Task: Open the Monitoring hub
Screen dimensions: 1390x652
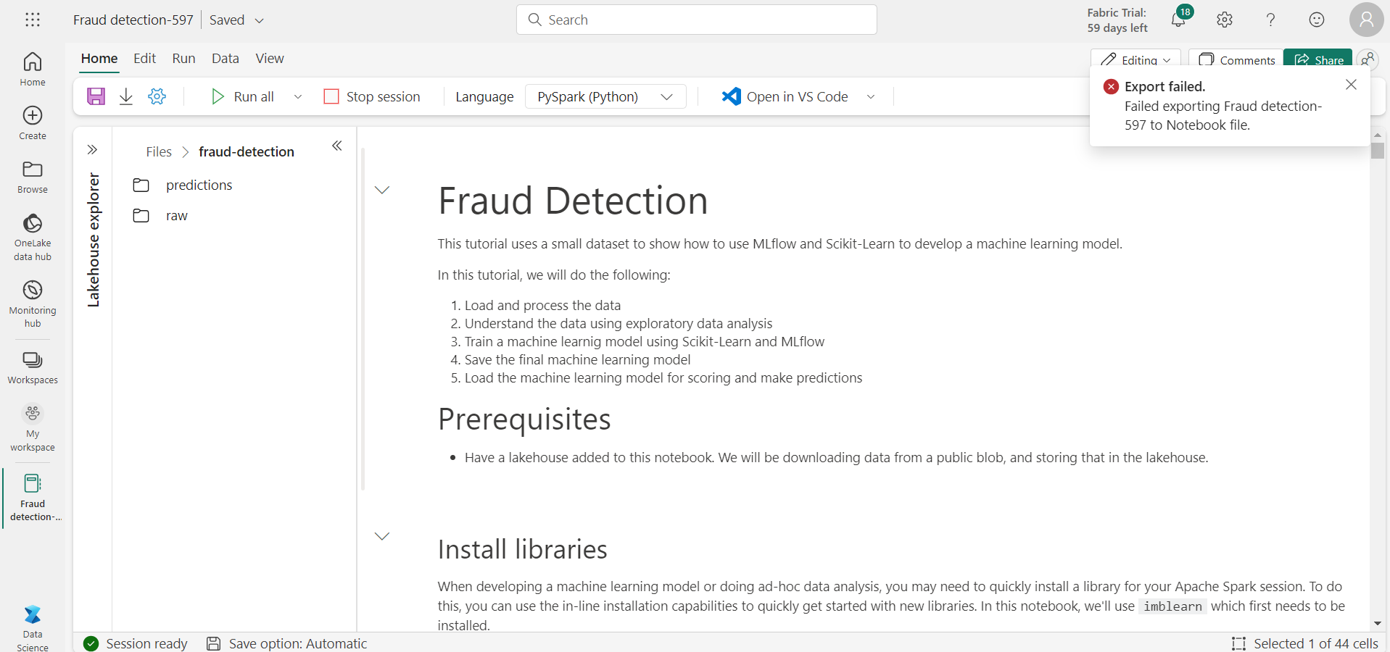Action: click(32, 302)
